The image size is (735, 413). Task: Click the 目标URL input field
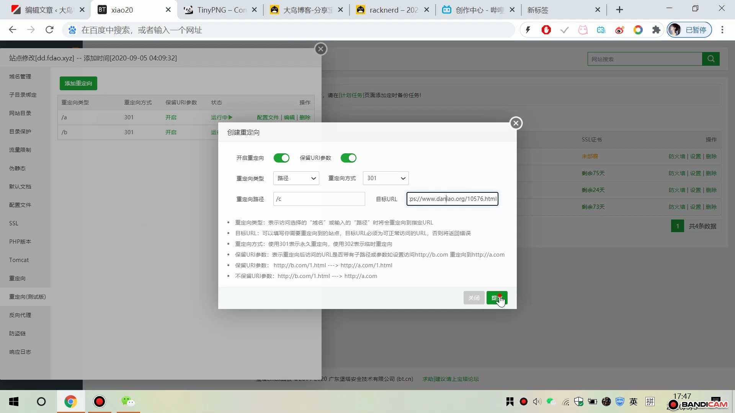point(452,199)
